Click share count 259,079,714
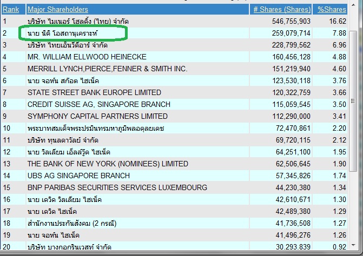Viewport: 363px width, 256px height. tap(291, 33)
